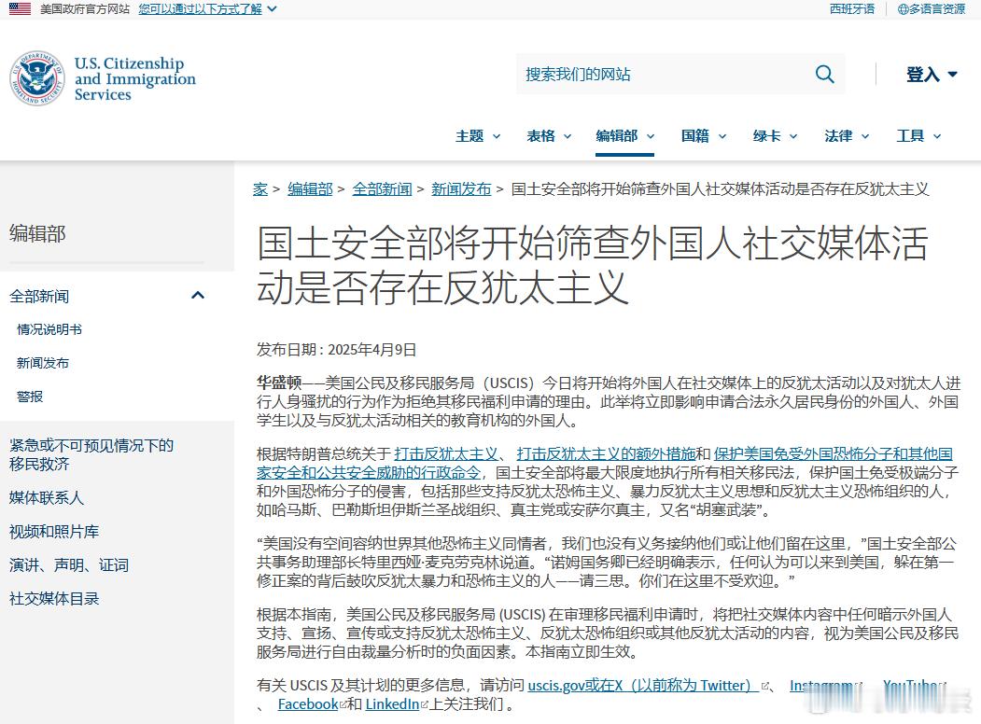The height and width of the screenshot is (724, 981).
Task: Click the article headline 国土安全部将开始筛查
Action: point(593,265)
